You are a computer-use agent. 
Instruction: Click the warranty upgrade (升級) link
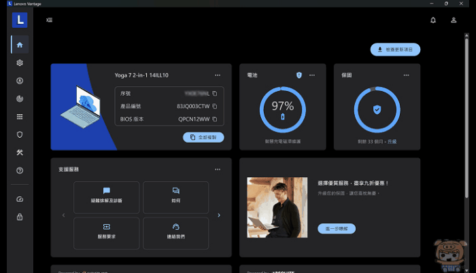tap(392, 142)
